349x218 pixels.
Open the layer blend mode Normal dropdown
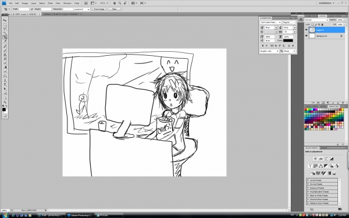point(316,20)
